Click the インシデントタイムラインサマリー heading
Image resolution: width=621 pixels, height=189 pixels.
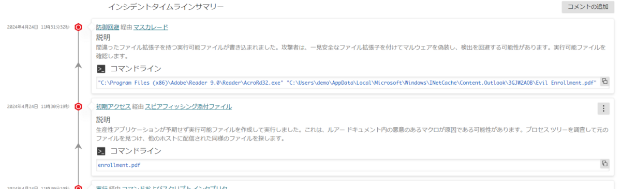coord(166,7)
